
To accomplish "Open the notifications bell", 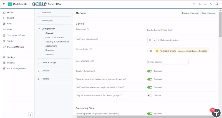I will [x=211, y=4].
